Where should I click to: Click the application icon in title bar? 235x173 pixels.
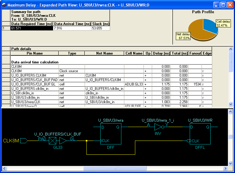tap(4, 5)
